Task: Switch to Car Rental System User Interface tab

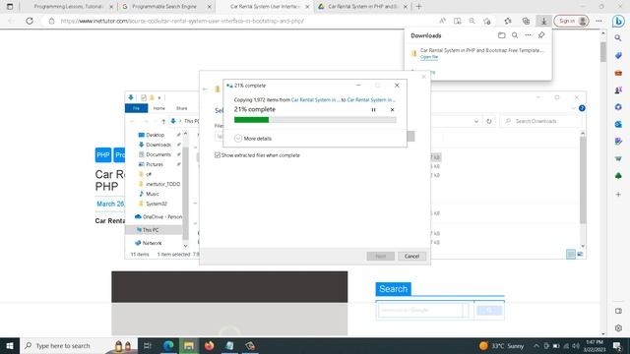Action: pyautogui.click(x=265, y=7)
